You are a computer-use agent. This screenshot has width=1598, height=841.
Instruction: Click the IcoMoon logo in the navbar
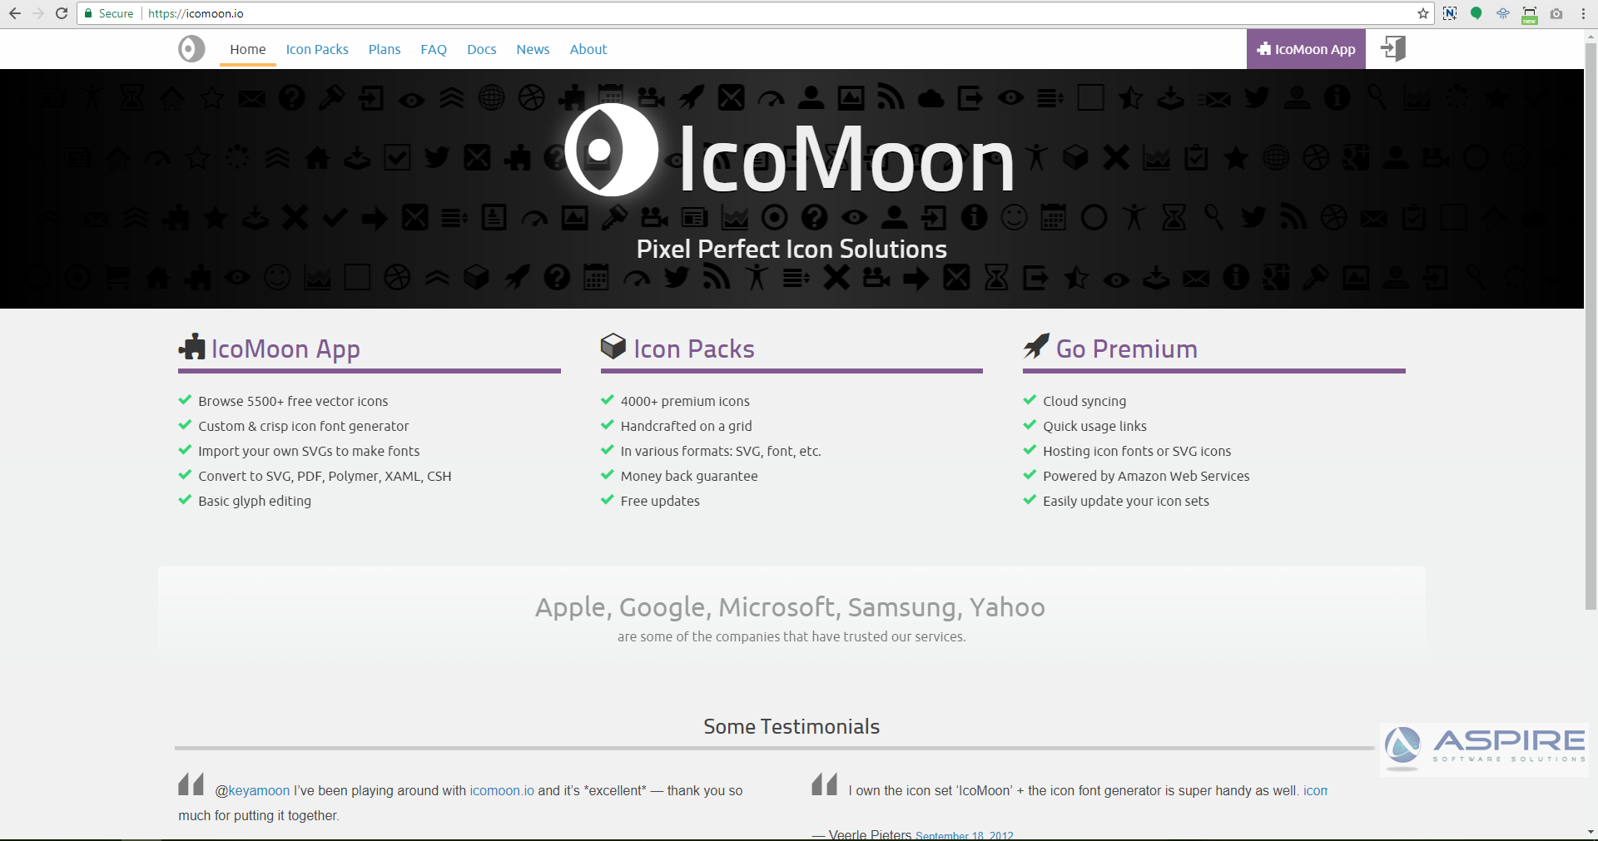click(191, 49)
